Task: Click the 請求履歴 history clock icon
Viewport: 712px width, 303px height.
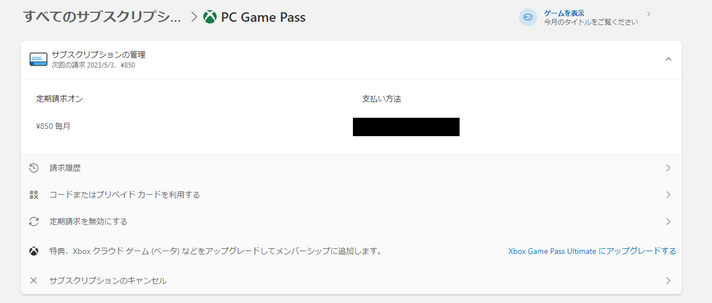Action: coord(34,168)
